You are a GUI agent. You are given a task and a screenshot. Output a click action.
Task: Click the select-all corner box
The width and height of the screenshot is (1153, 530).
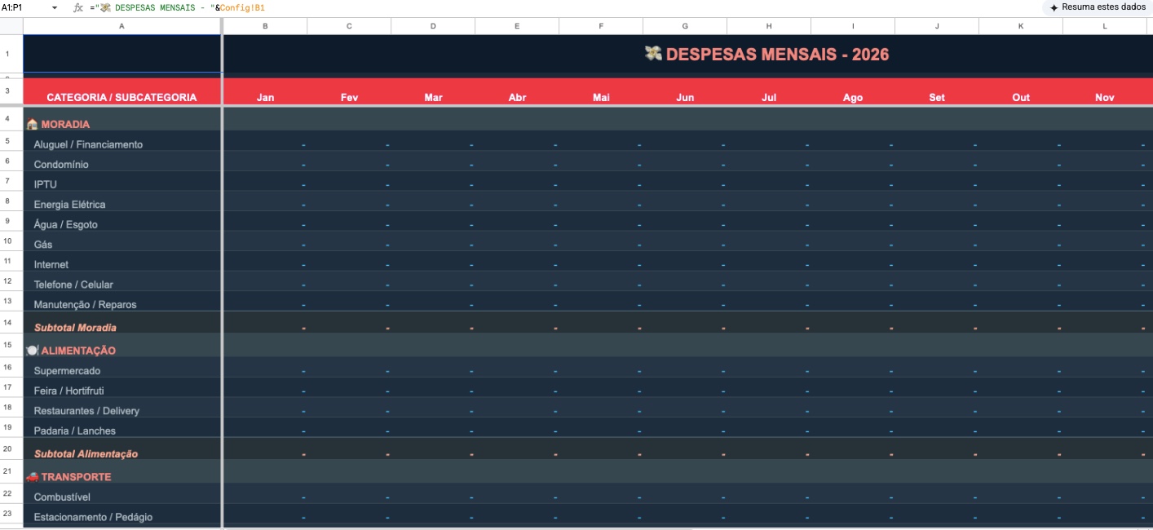point(11,26)
